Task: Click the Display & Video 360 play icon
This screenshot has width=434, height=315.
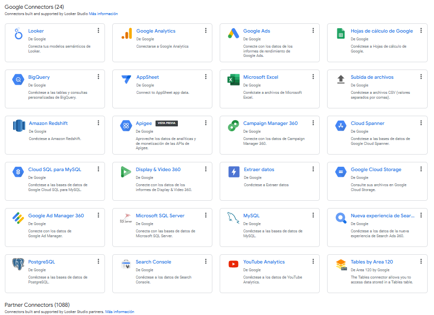Action: coord(126,172)
